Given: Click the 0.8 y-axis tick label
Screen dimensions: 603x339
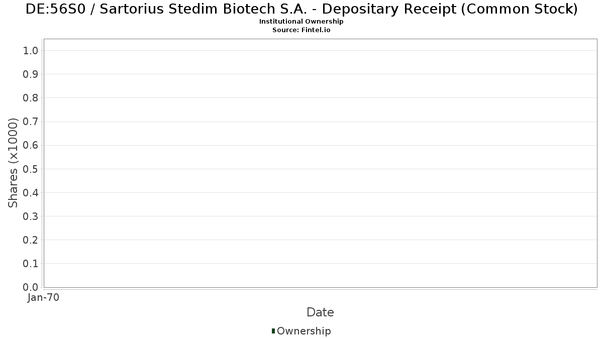Looking at the screenshot, I should click(31, 98).
